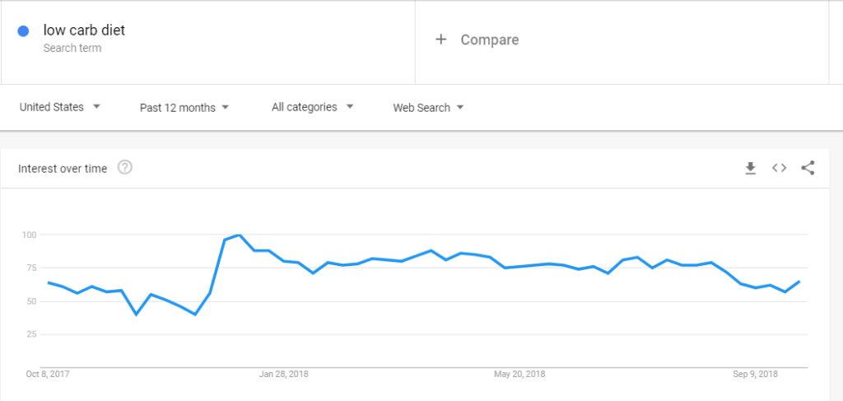Click the chart peak near value 100

[x=239, y=235]
